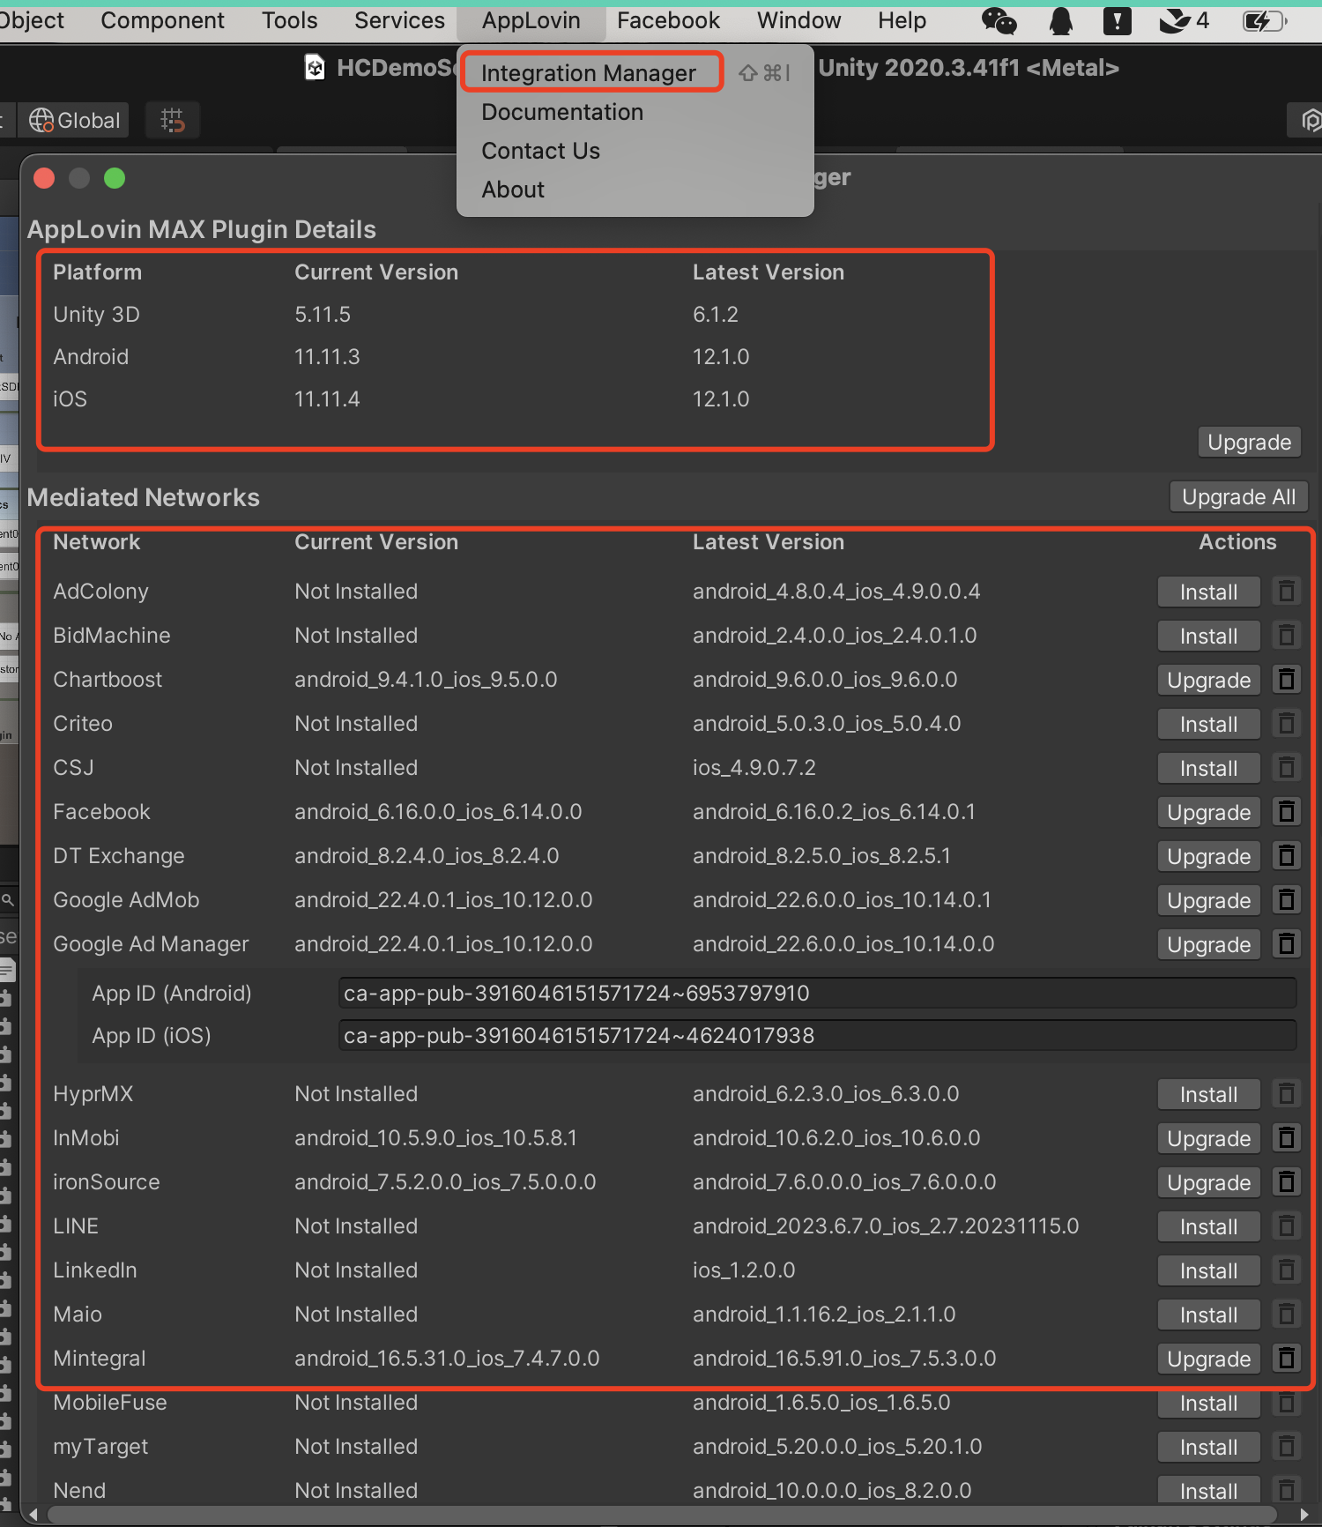1322x1527 pixels.
Task: Toggle grid snapping icon in Unity toolbar
Action: (x=173, y=120)
